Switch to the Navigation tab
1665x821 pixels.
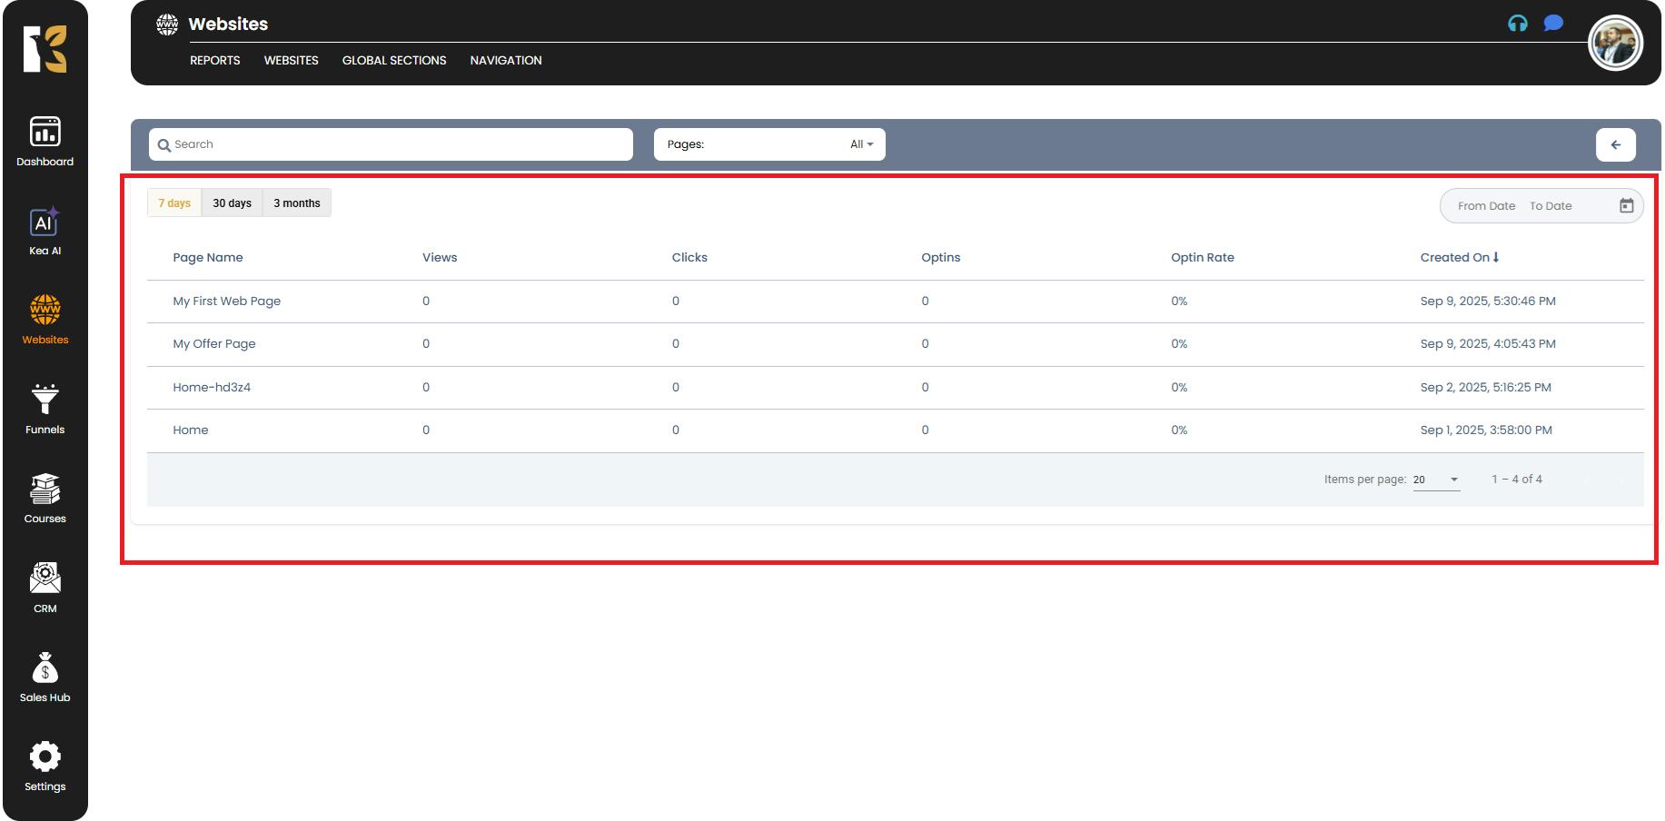pos(506,61)
